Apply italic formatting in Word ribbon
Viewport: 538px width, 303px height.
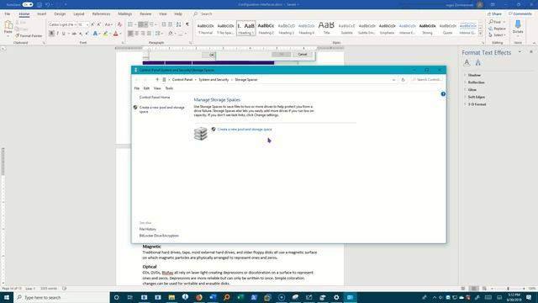click(x=57, y=34)
